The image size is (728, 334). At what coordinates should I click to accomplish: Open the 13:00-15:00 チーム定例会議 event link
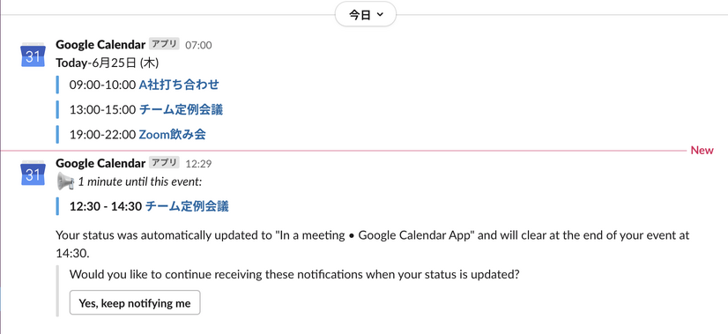181,109
